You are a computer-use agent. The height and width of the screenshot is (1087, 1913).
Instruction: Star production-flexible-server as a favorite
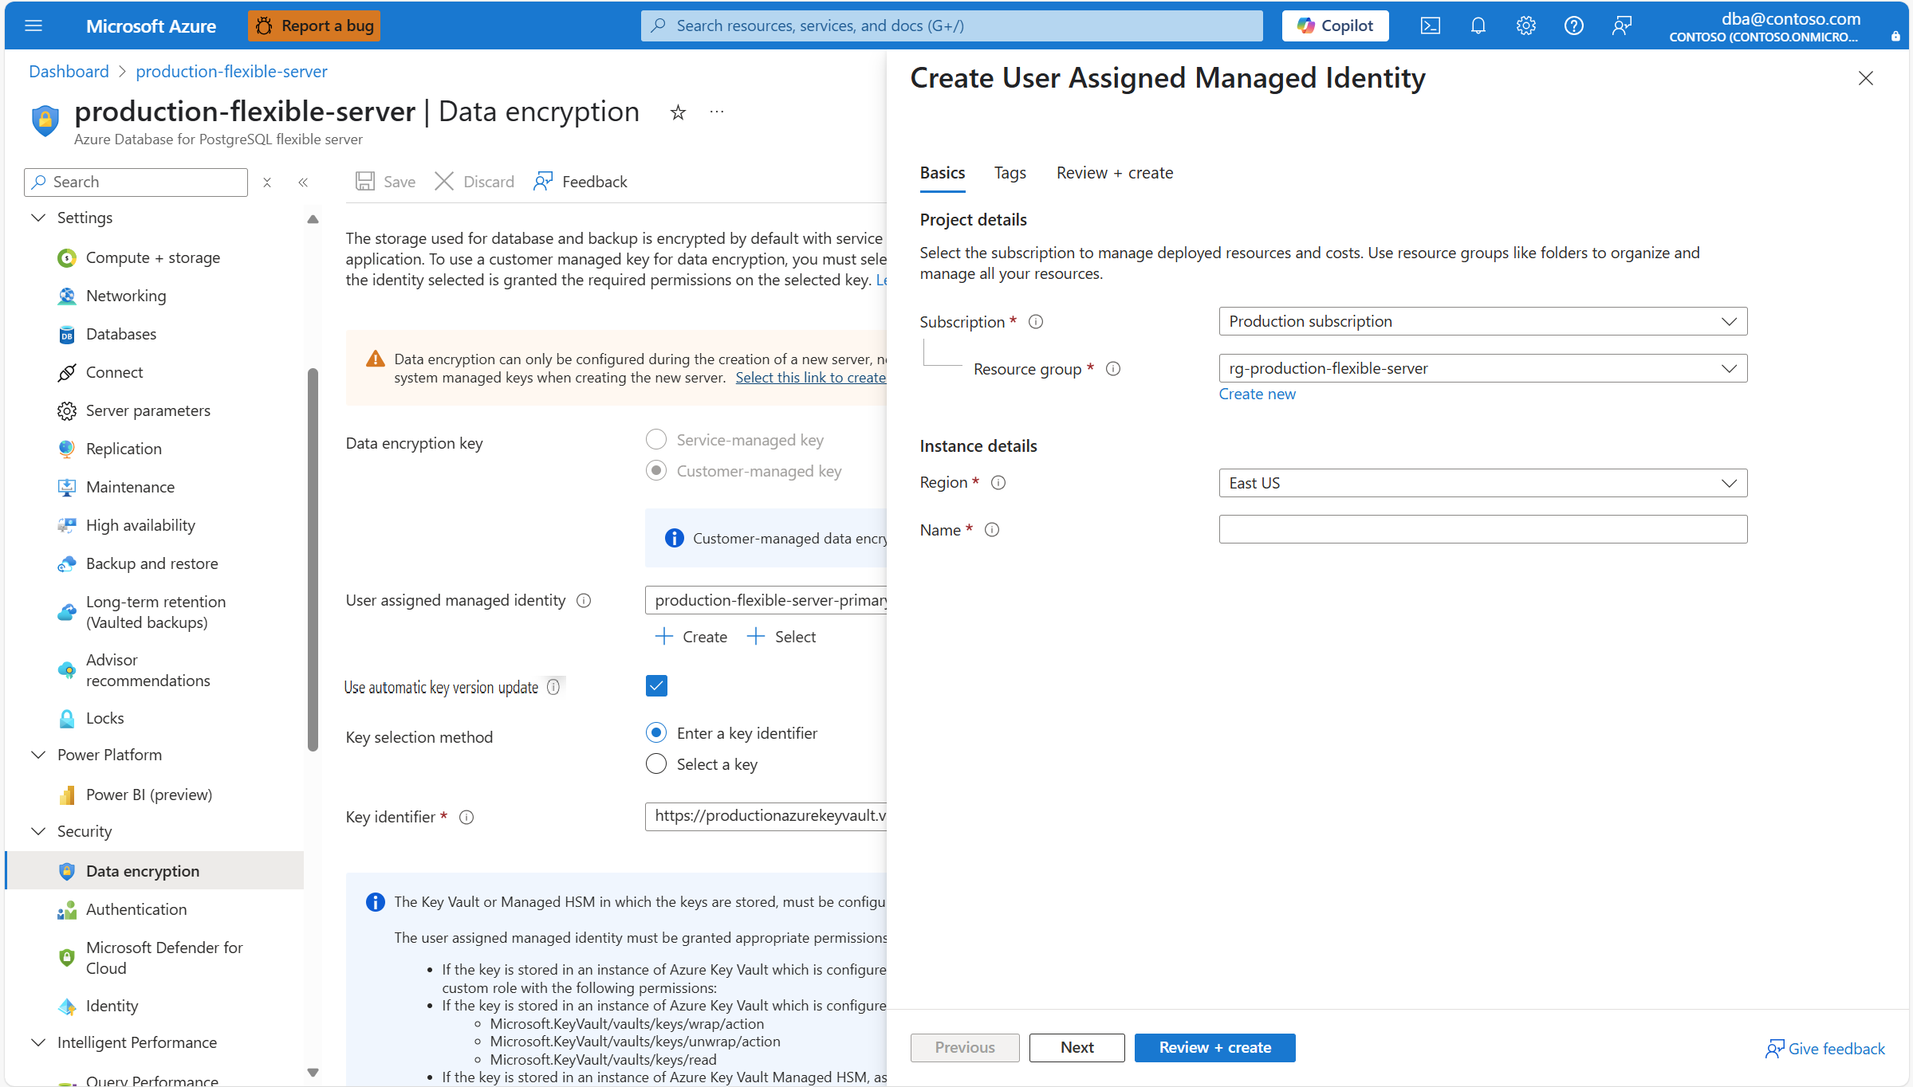click(x=676, y=112)
